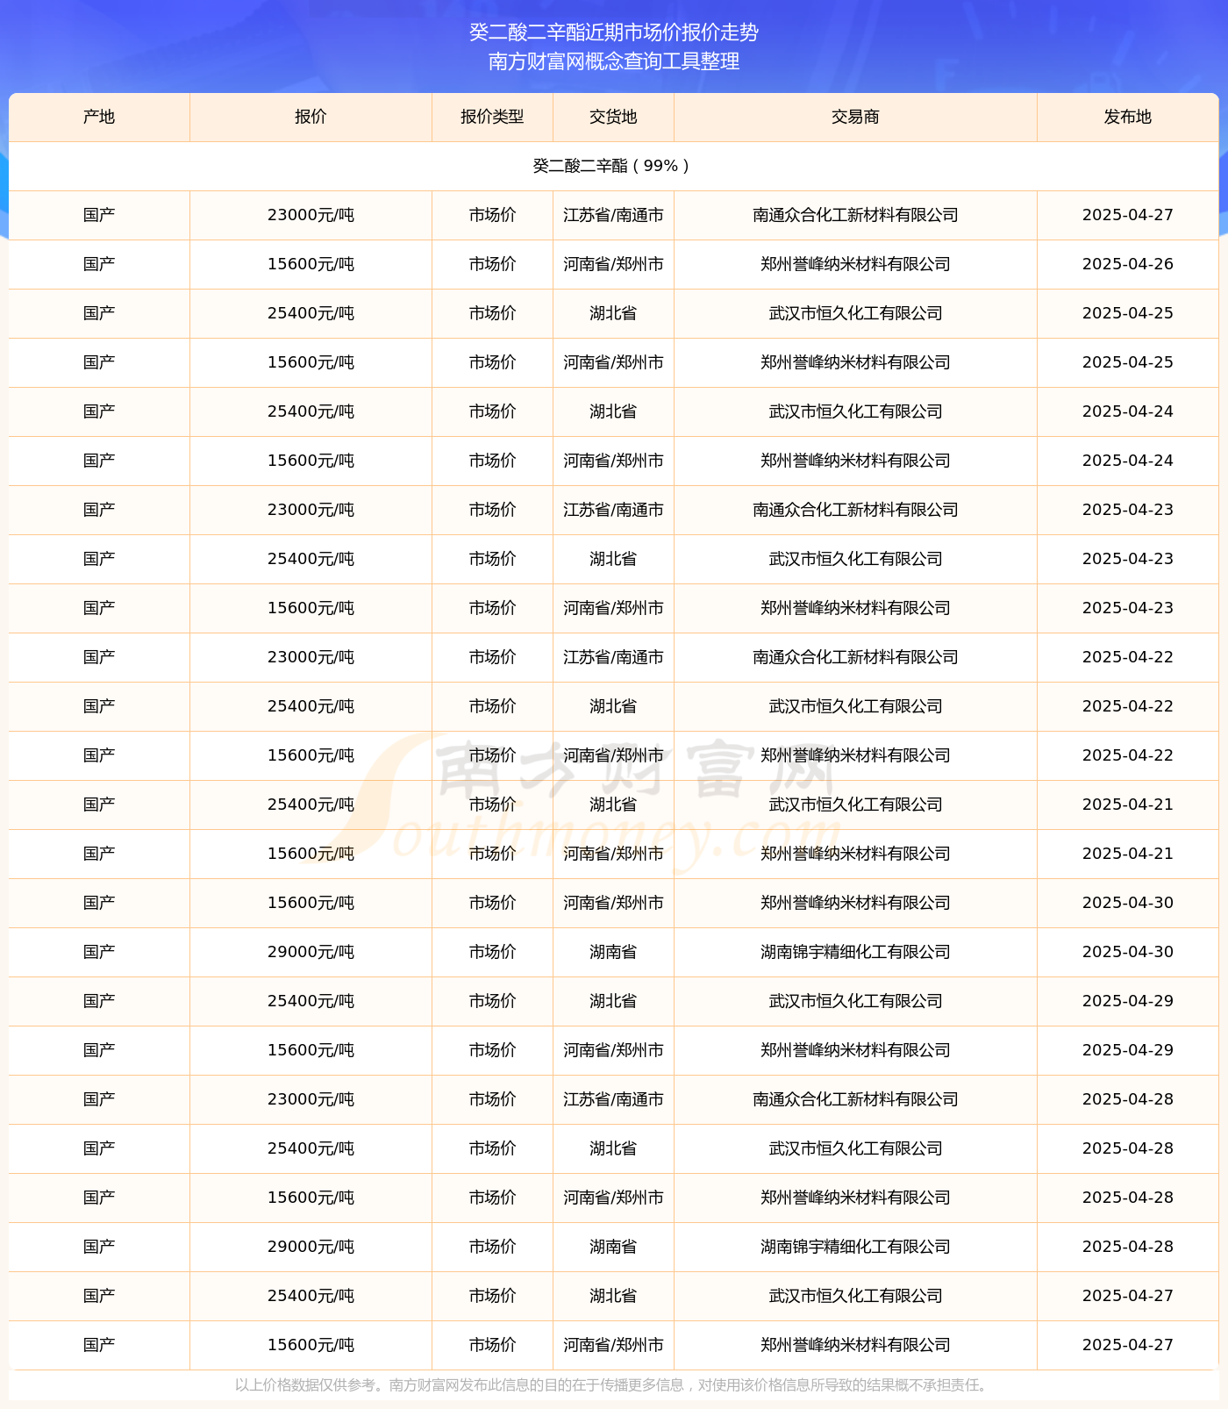Screen dimensions: 1228x1409
Task: Click 15600元/吨 price in the 2025-04-30 row
Action: tap(311, 903)
